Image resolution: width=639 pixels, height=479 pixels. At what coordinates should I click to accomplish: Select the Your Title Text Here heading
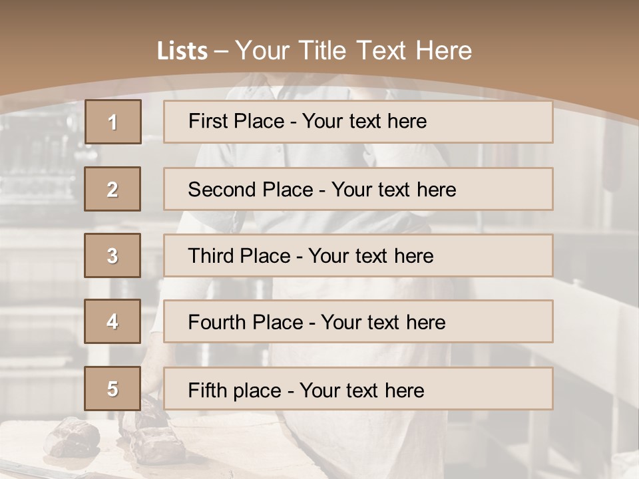click(353, 51)
